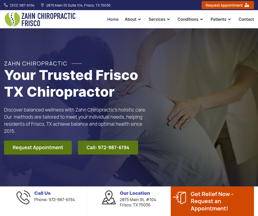Open the Contact menu item
This screenshot has width=258, height=216.
246,19
